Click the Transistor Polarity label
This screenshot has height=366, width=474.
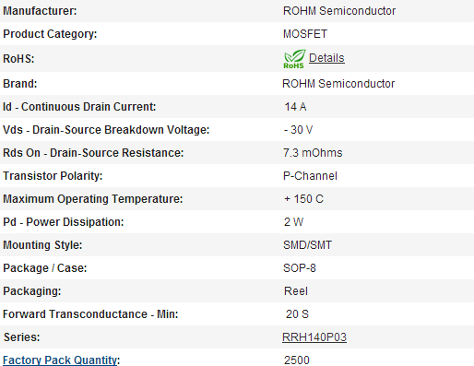click(x=53, y=176)
